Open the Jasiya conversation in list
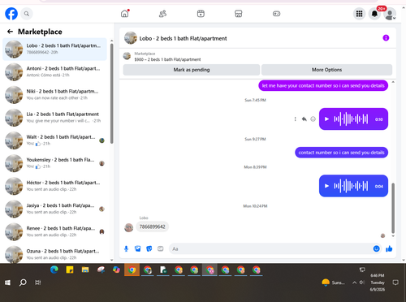 pyautogui.click(x=54, y=209)
